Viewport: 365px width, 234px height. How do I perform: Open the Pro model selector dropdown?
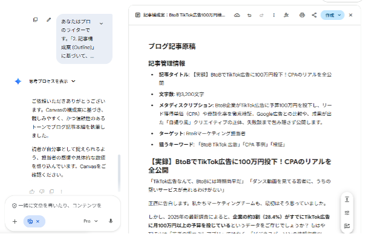click(x=91, y=221)
